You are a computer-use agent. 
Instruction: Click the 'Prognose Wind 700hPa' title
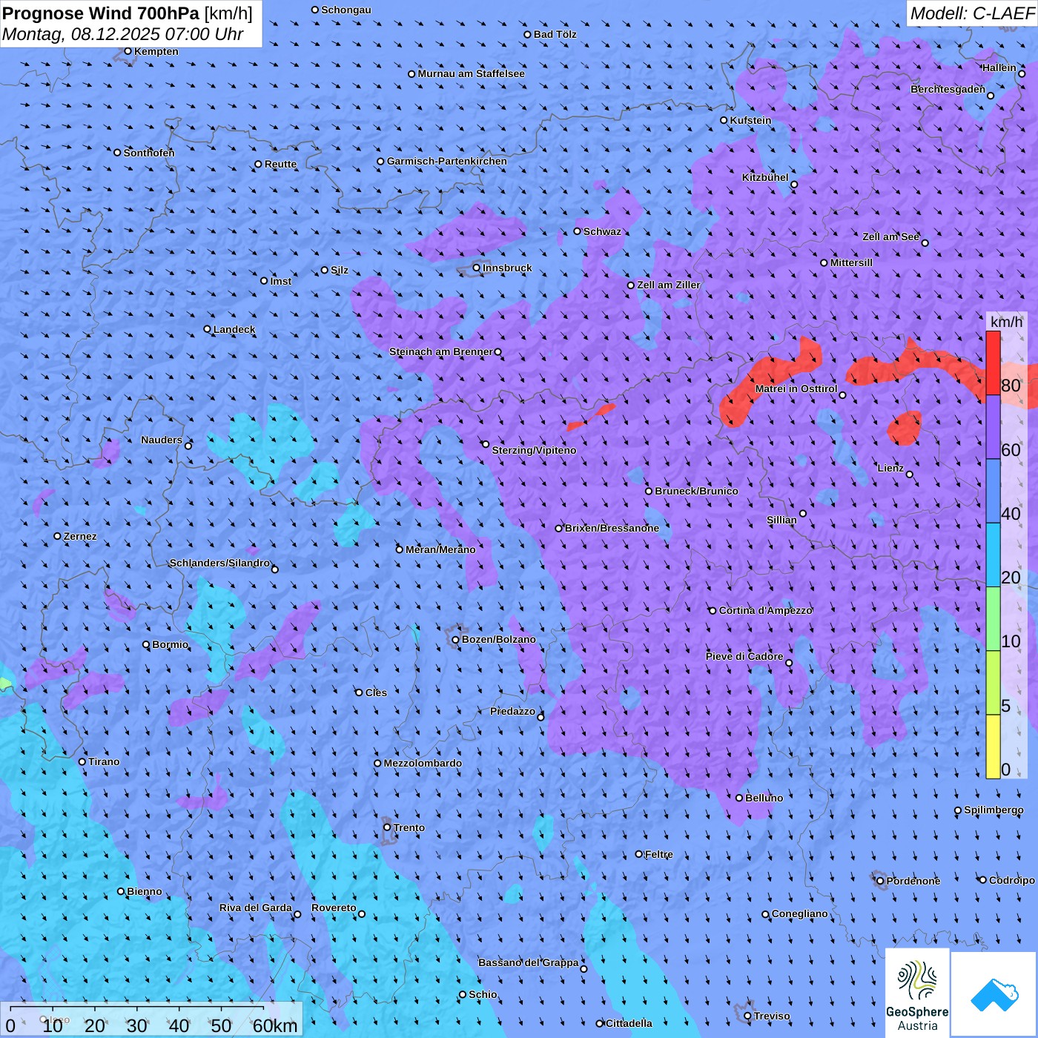(101, 13)
